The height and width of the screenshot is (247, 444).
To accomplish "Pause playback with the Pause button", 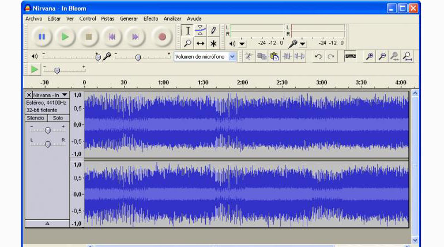I will [42, 37].
